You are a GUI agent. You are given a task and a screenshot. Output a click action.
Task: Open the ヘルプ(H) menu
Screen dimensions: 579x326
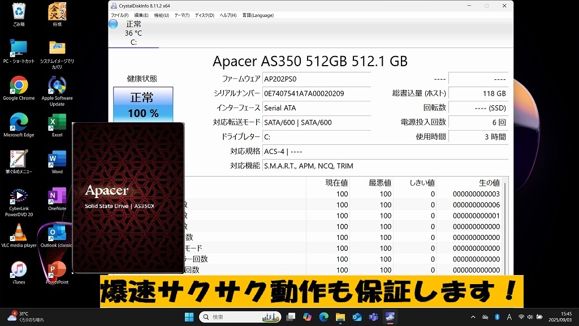click(228, 15)
